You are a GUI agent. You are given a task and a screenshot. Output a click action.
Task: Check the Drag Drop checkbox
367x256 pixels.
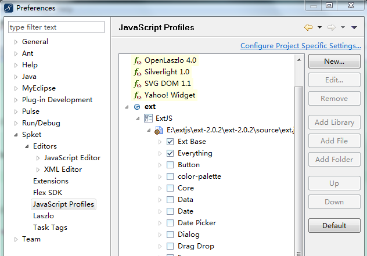pyautogui.click(x=170, y=246)
